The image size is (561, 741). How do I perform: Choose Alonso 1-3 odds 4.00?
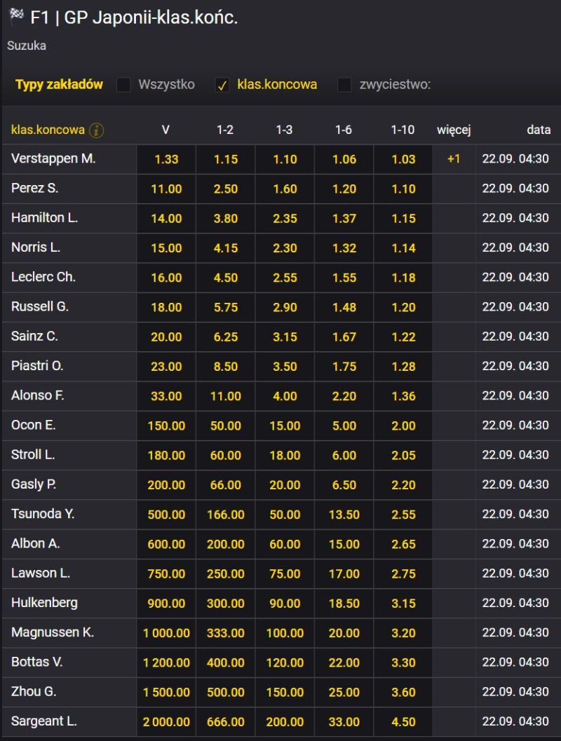click(285, 396)
